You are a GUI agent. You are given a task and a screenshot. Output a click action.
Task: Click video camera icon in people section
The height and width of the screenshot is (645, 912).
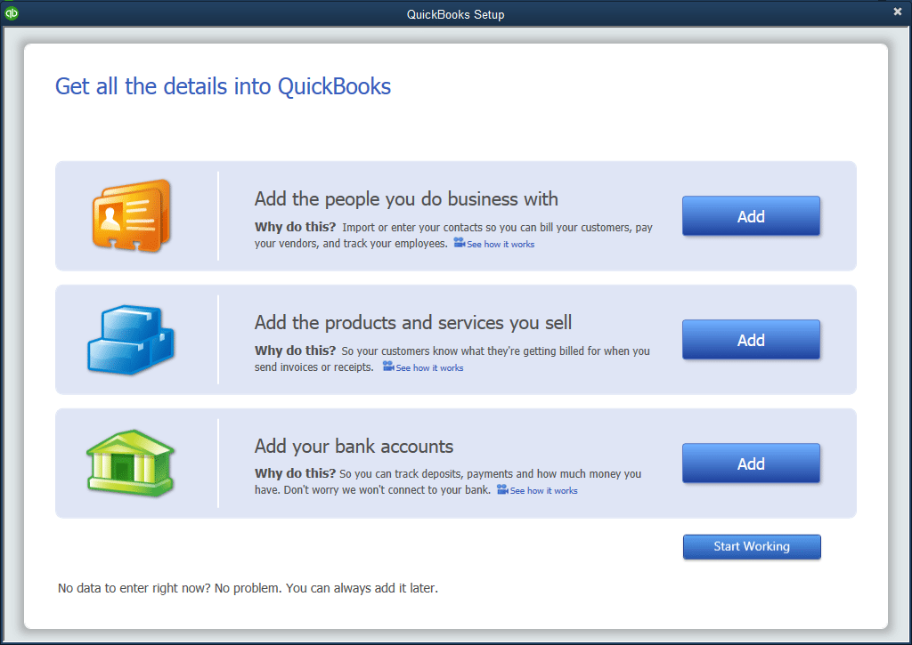(460, 243)
